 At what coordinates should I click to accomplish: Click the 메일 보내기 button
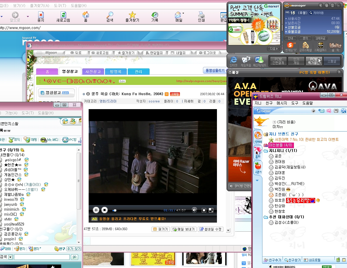(x=184, y=229)
